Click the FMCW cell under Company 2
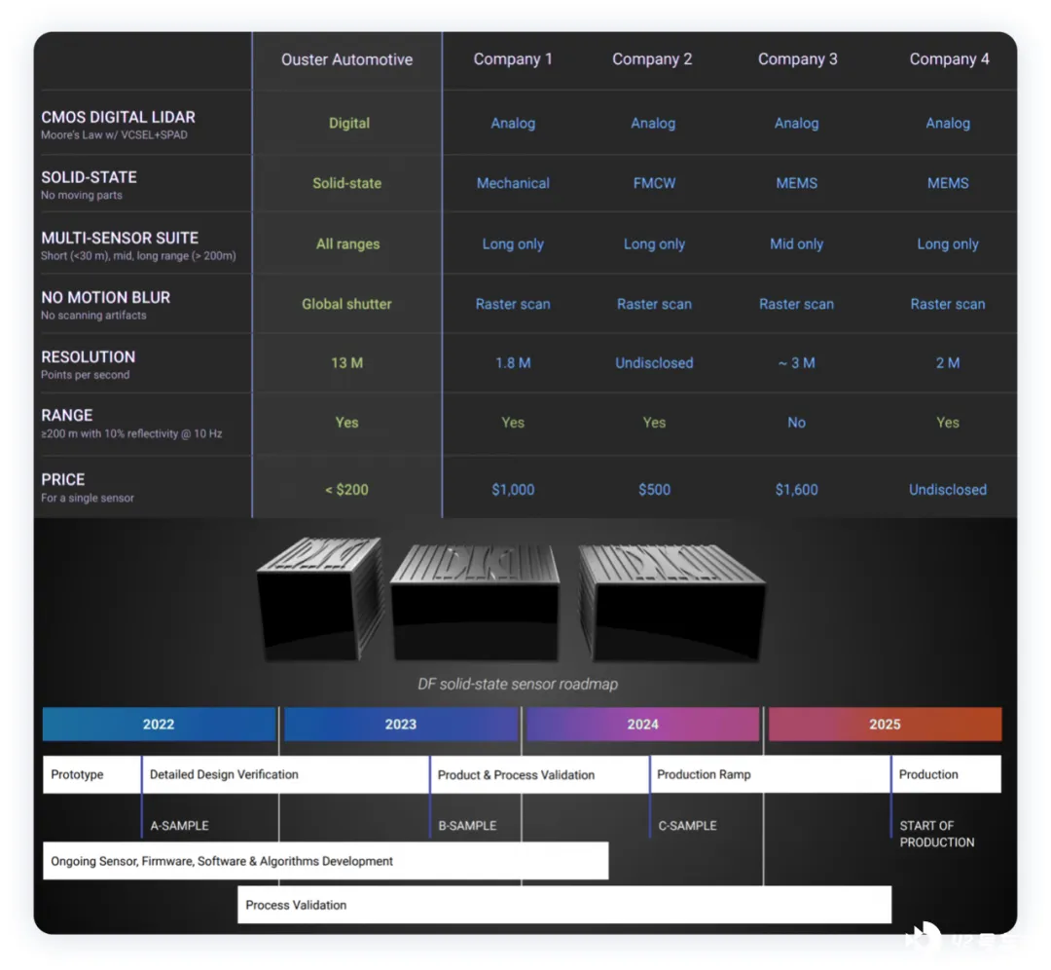 654,183
